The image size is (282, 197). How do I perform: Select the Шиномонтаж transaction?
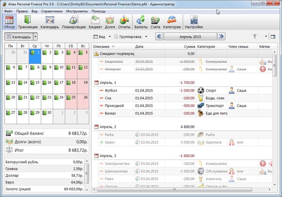pyautogui.click(x=185, y=171)
